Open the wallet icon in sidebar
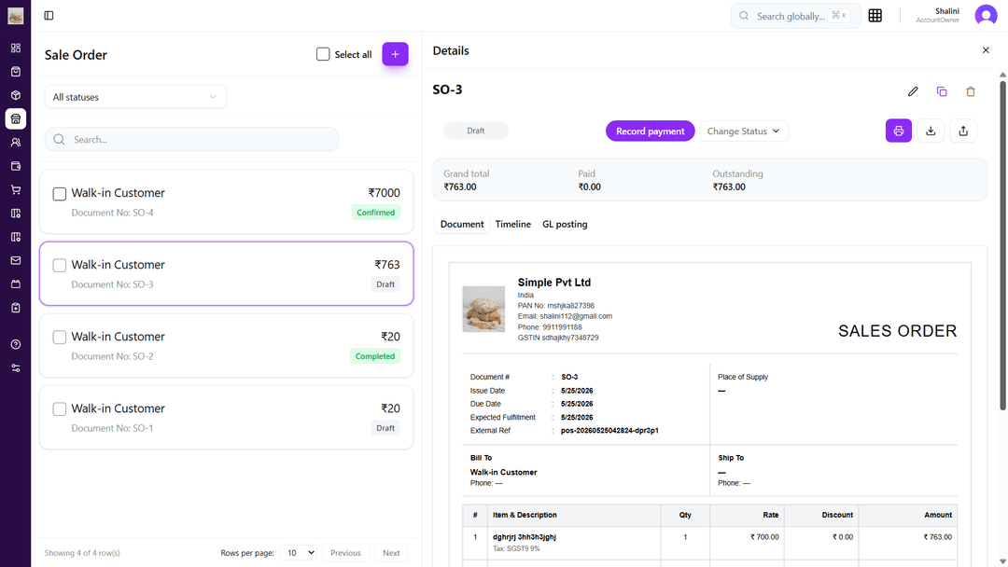This screenshot has height=567, width=1008. [16, 166]
